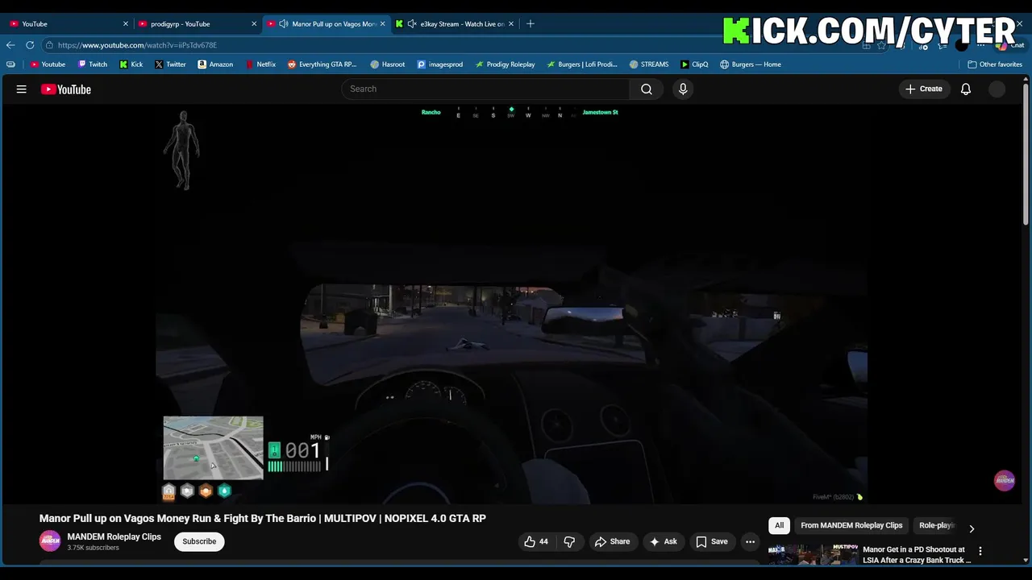Screen dimensions: 1032x580
Task: Save the video to a playlist
Action: point(711,541)
